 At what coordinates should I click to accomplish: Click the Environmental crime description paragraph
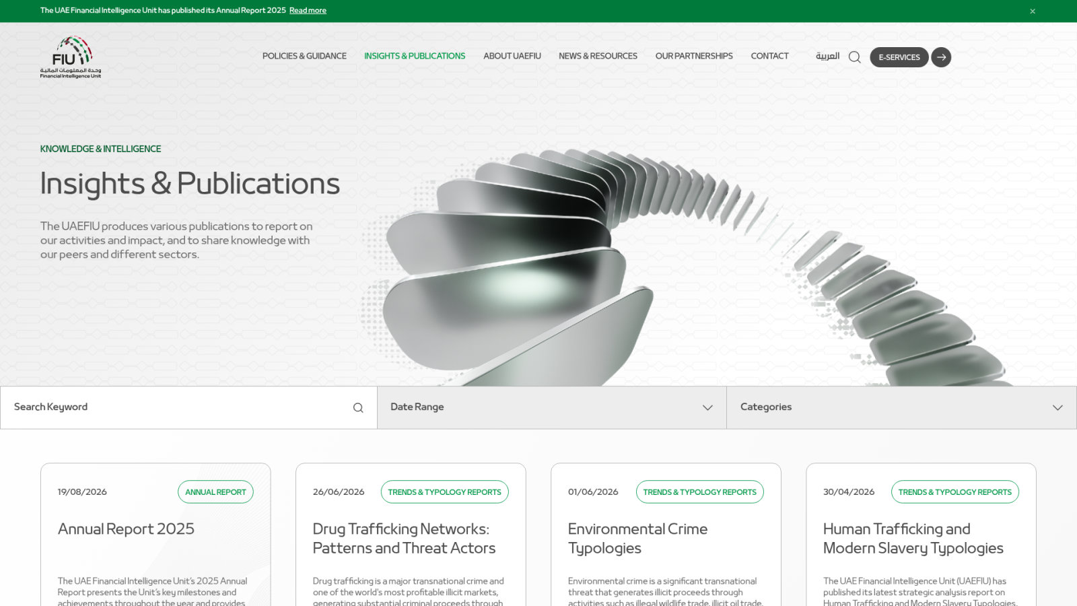pyautogui.click(x=665, y=591)
